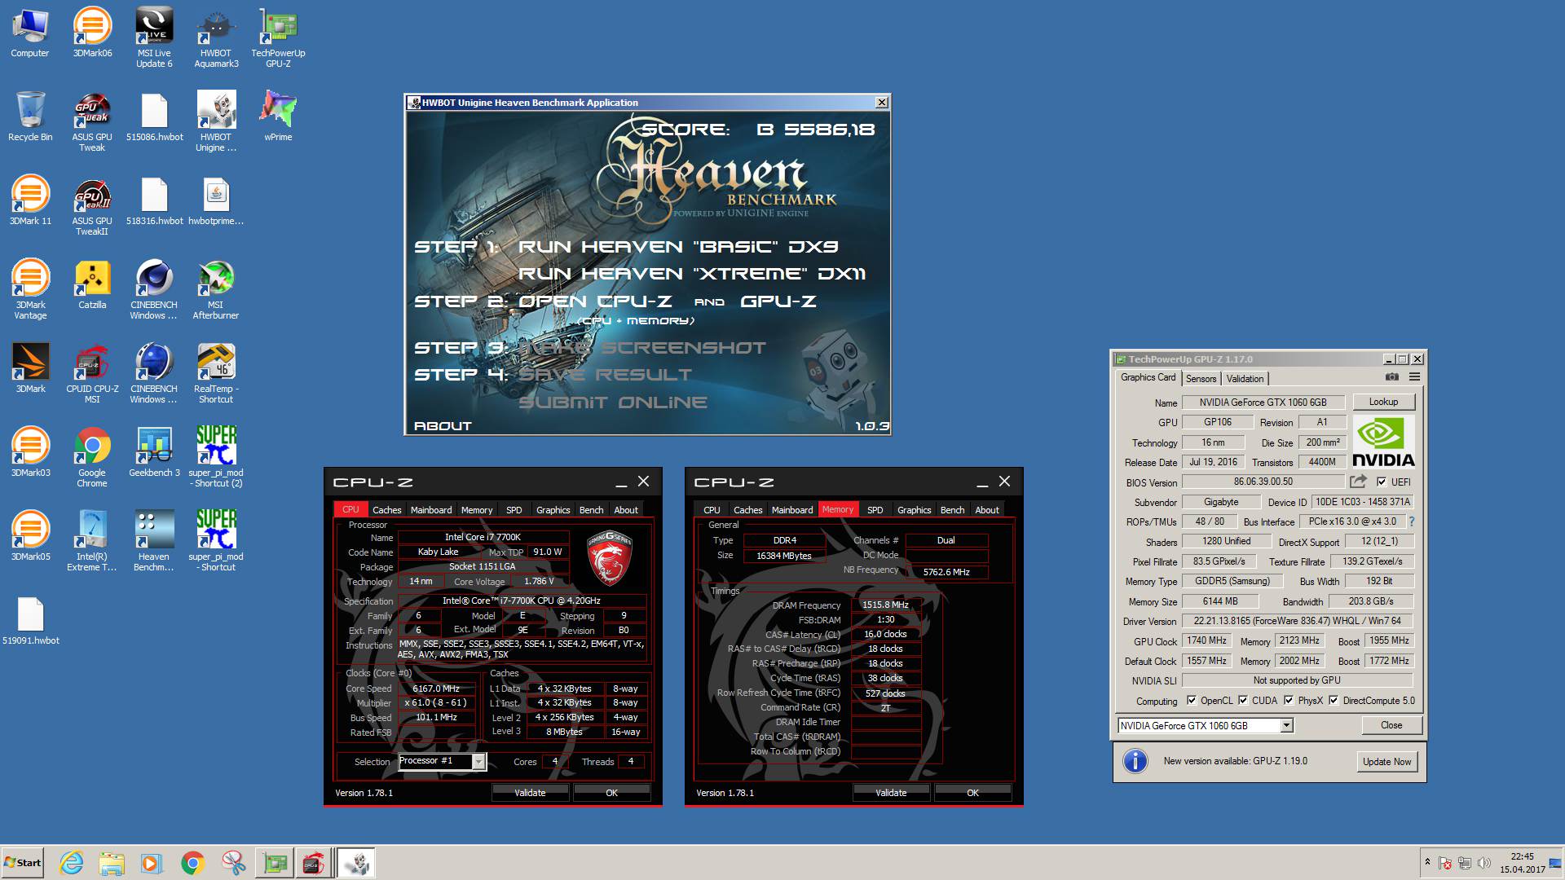This screenshot has height=880, width=1565.
Task: Click Update Now in GPU-Z
Action: pyautogui.click(x=1386, y=762)
